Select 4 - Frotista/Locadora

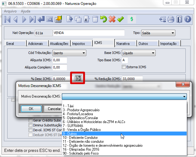click(x=124, y=114)
